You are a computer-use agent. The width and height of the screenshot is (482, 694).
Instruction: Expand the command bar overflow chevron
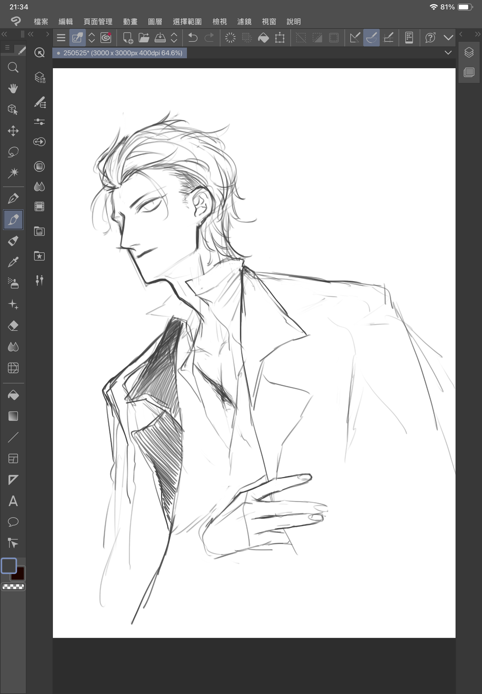(448, 38)
